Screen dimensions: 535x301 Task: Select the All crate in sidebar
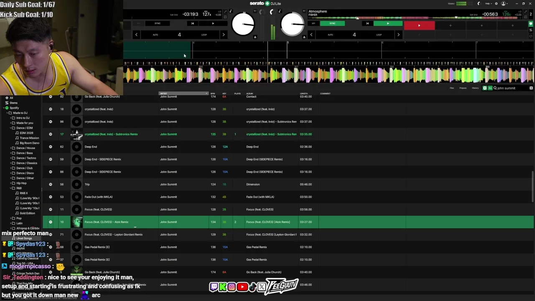pyautogui.click(x=11, y=98)
